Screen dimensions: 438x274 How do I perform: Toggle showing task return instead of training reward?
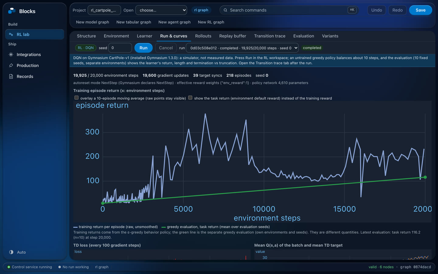(190, 98)
